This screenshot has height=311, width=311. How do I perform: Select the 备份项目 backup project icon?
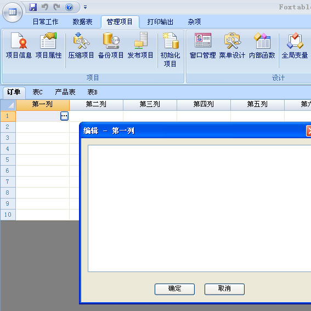pyautogui.click(x=111, y=46)
